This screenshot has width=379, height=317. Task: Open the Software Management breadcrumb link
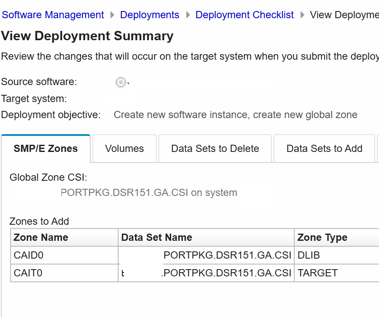click(53, 15)
